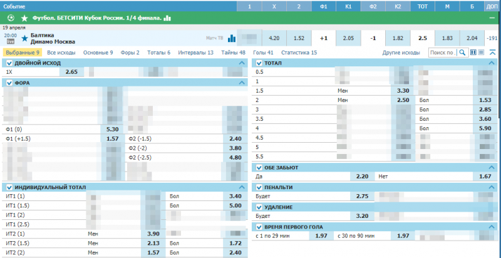Focus the Поиск по search field
Image resolution: width=501 pixels, height=258 pixels.
[442, 53]
